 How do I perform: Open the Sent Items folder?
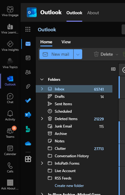pyautogui.click(x=74, y=104)
